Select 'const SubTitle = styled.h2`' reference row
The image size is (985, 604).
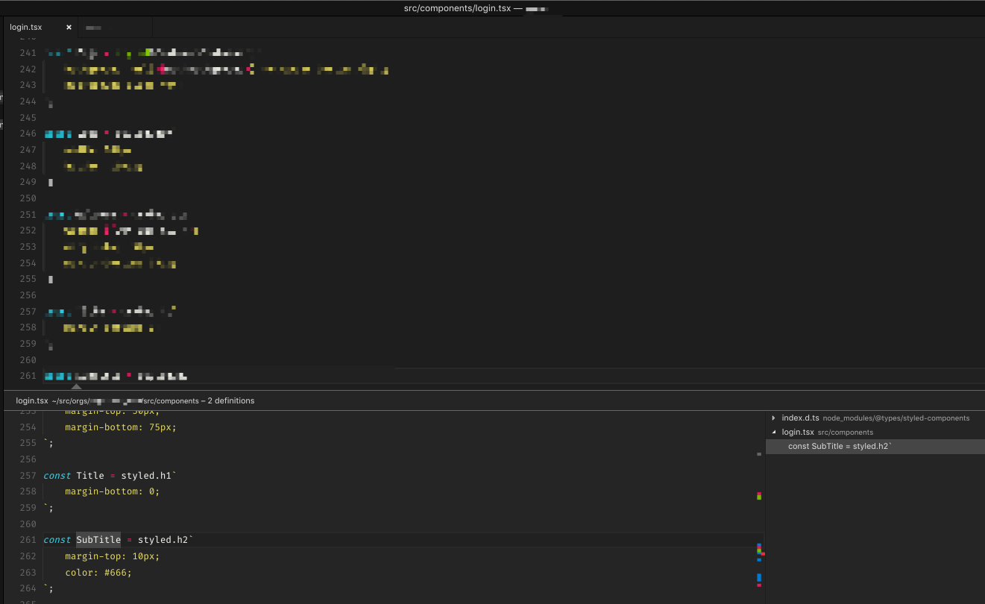coord(875,447)
